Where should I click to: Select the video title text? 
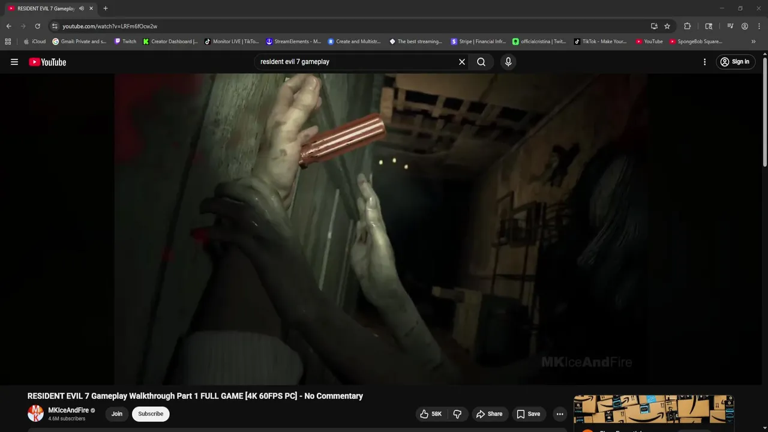tap(195, 396)
